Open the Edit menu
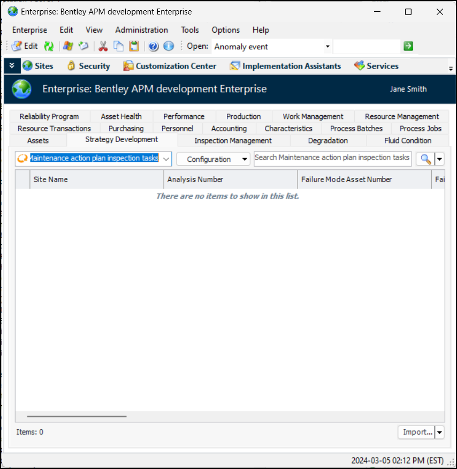 tap(66, 30)
